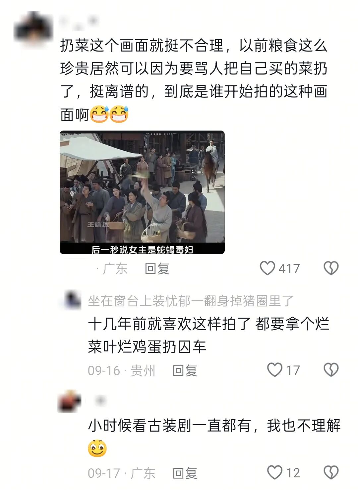Screen dimensions: 358x490
Task: Like the Guizhou reply with 17 likes
Action: tap(274, 370)
